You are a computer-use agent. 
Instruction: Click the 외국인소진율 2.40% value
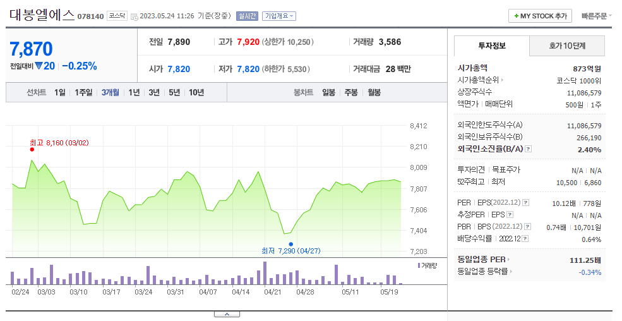point(590,150)
